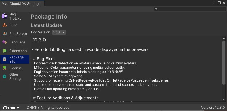The image size is (227, 111).
Task: Click 'Some VRM eyes turning white' line
Action: pos(58,76)
